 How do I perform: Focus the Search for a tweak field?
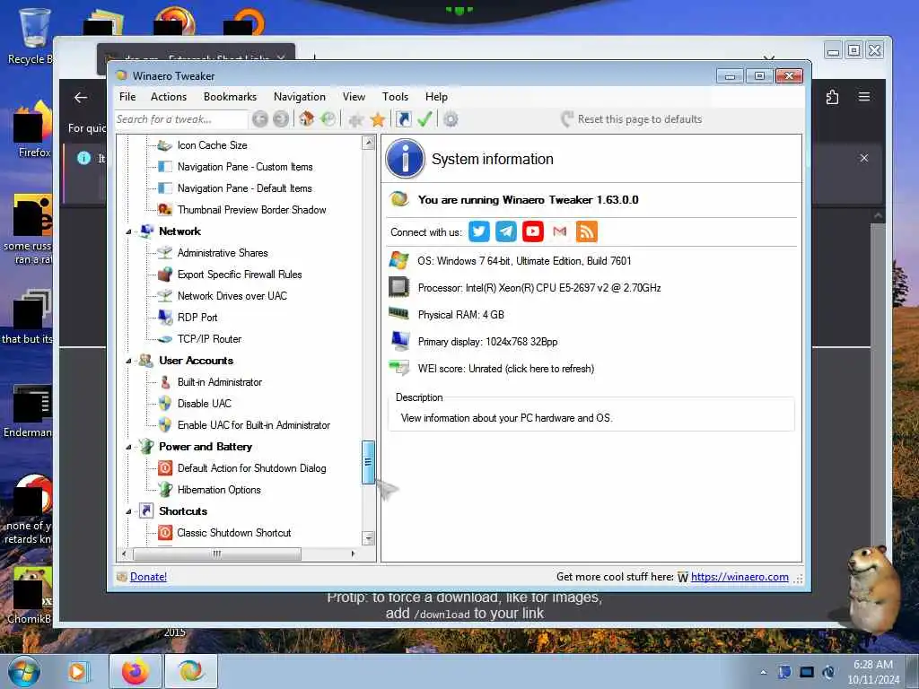[x=180, y=119]
